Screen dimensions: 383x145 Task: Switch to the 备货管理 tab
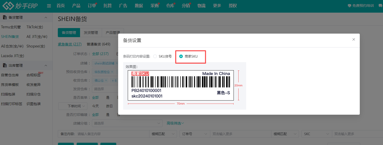(x=69, y=33)
